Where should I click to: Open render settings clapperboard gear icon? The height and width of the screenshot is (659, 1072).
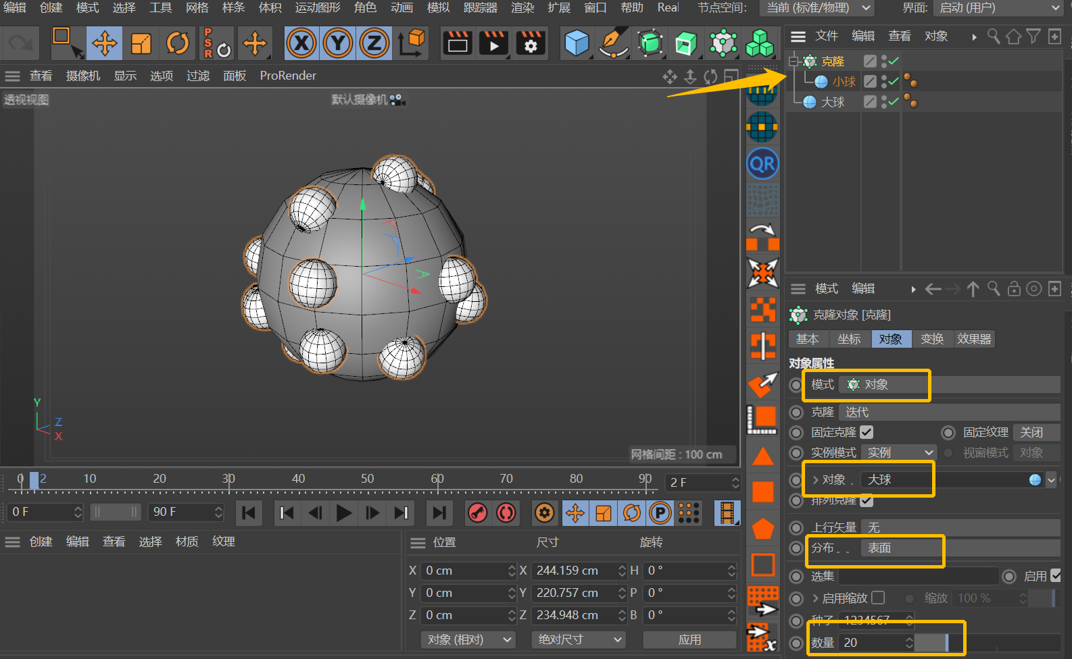[531, 44]
